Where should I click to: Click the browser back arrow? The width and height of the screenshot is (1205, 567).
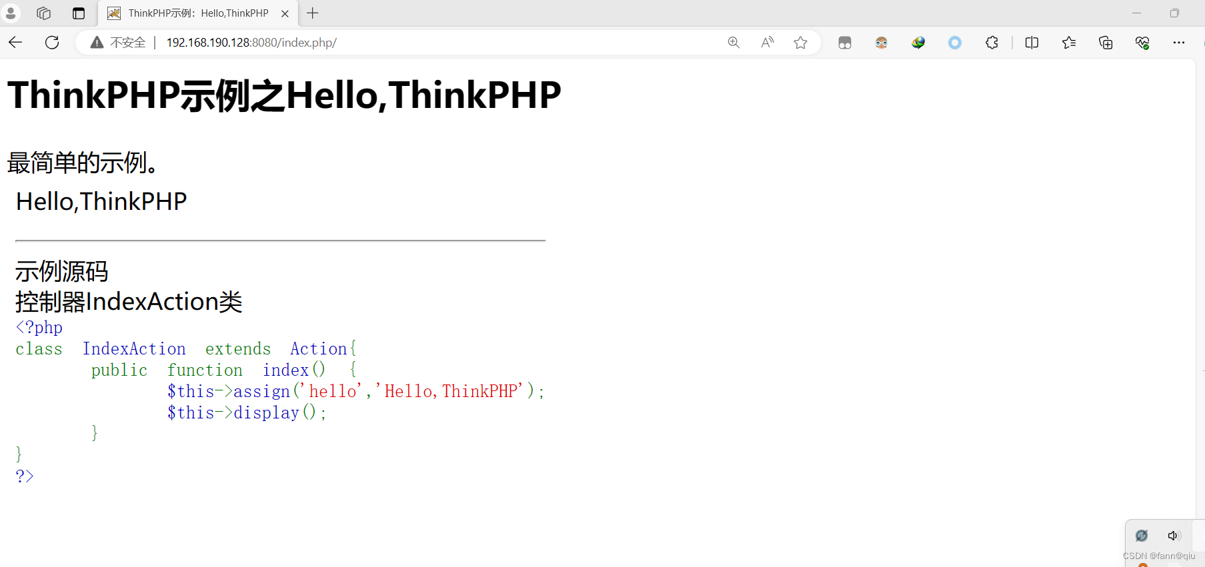15,43
